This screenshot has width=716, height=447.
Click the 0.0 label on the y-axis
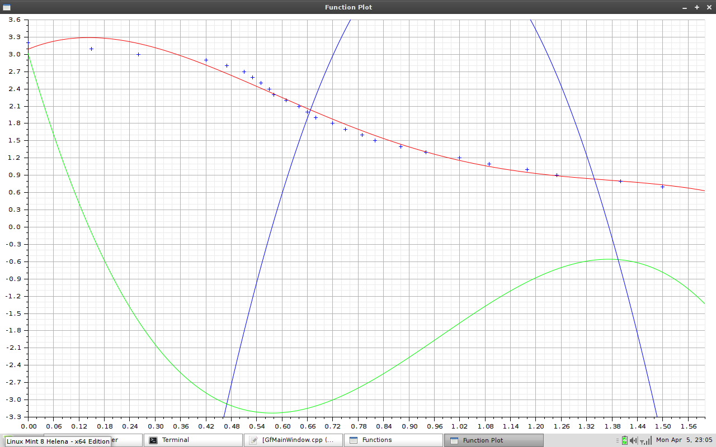[x=14, y=227]
